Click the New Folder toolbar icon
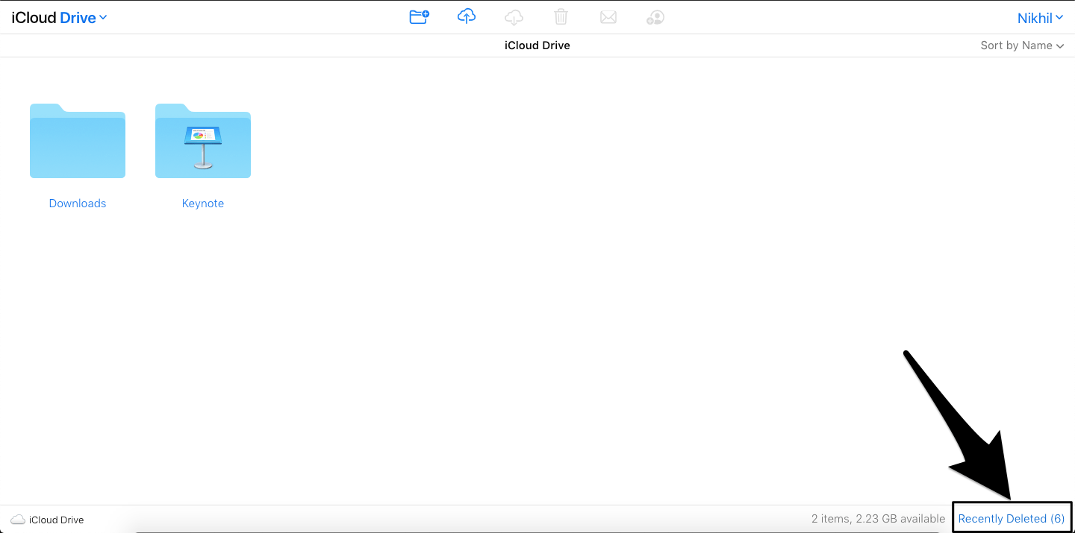 click(420, 16)
